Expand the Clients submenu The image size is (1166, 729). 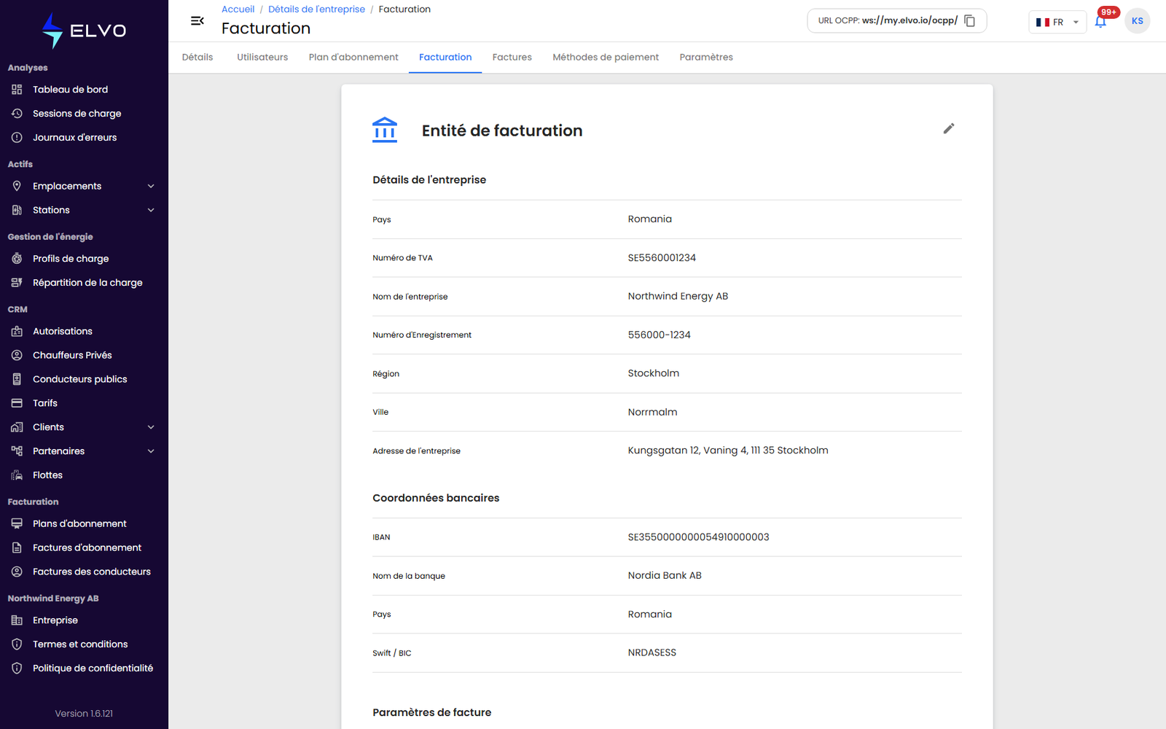pyautogui.click(x=151, y=427)
